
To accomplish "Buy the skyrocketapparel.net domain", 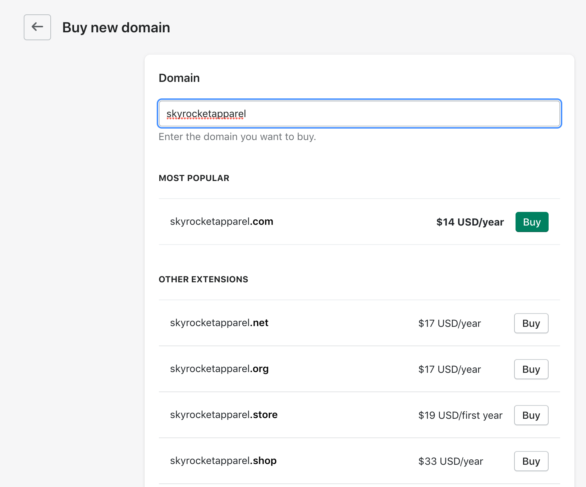I will [531, 323].
